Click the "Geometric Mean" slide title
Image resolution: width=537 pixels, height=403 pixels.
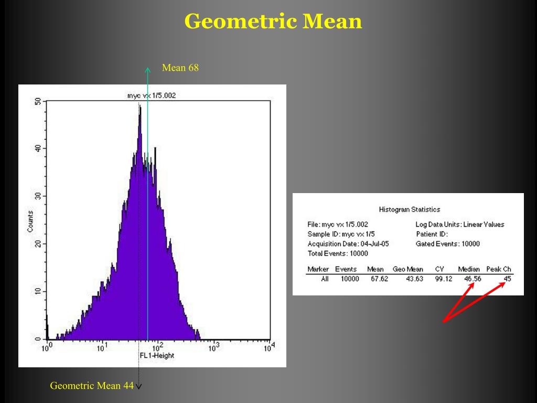(x=273, y=21)
